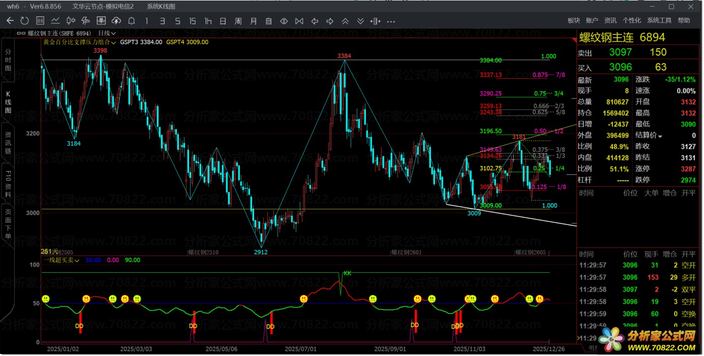704x356 pixels.
Task: Open the 黄金百分比支撑压力组合 indicator dropdown
Action: [x=113, y=42]
